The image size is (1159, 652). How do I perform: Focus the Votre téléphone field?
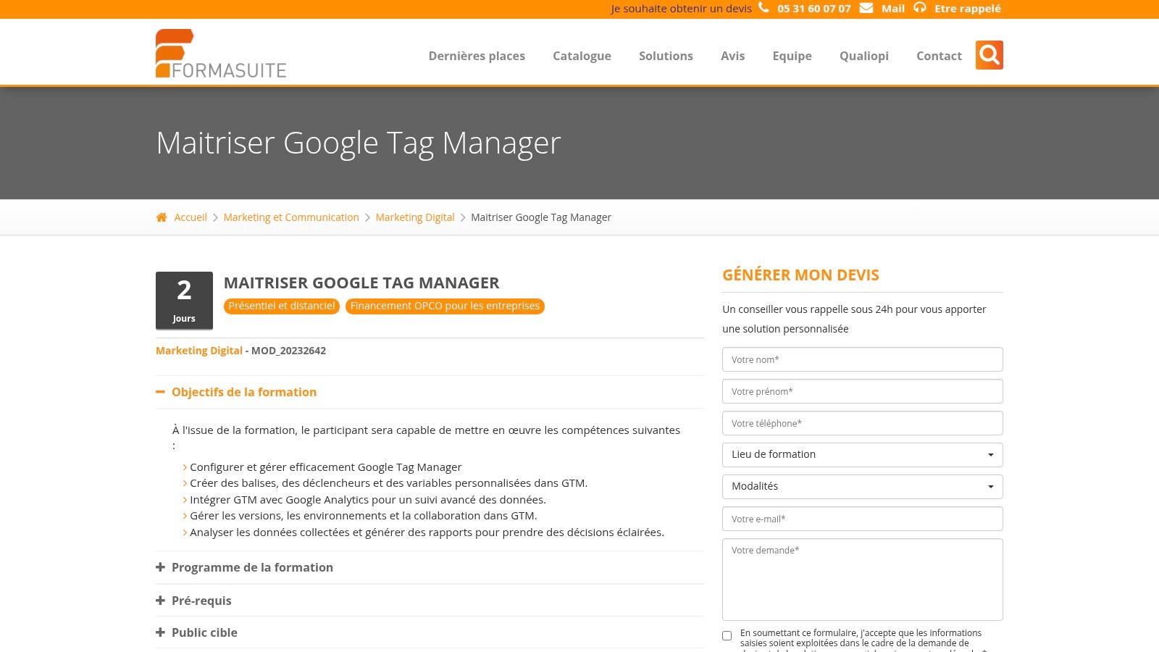[863, 423]
